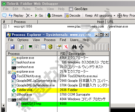Open Process Explorer Find menu
This screenshot has width=135, height=112.
[x=63, y=40]
